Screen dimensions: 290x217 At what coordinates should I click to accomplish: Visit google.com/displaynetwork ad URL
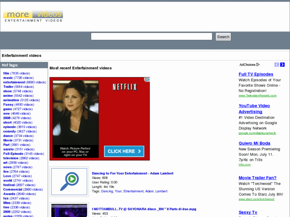point(257,133)
